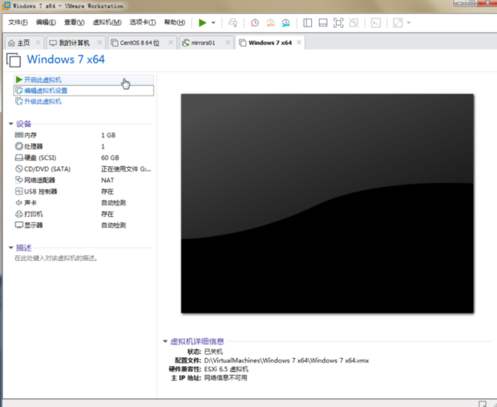Open the 虚拟机(M) menu
This screenshot has height=407, width=497.
(107, 22)
